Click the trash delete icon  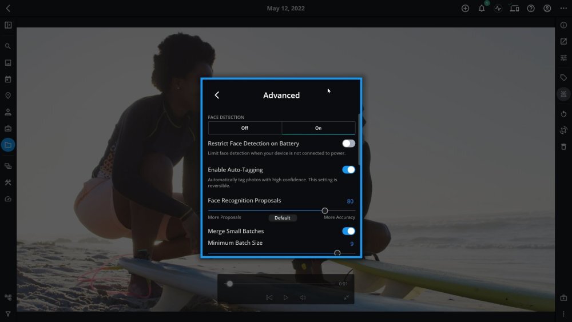(563, 147)
